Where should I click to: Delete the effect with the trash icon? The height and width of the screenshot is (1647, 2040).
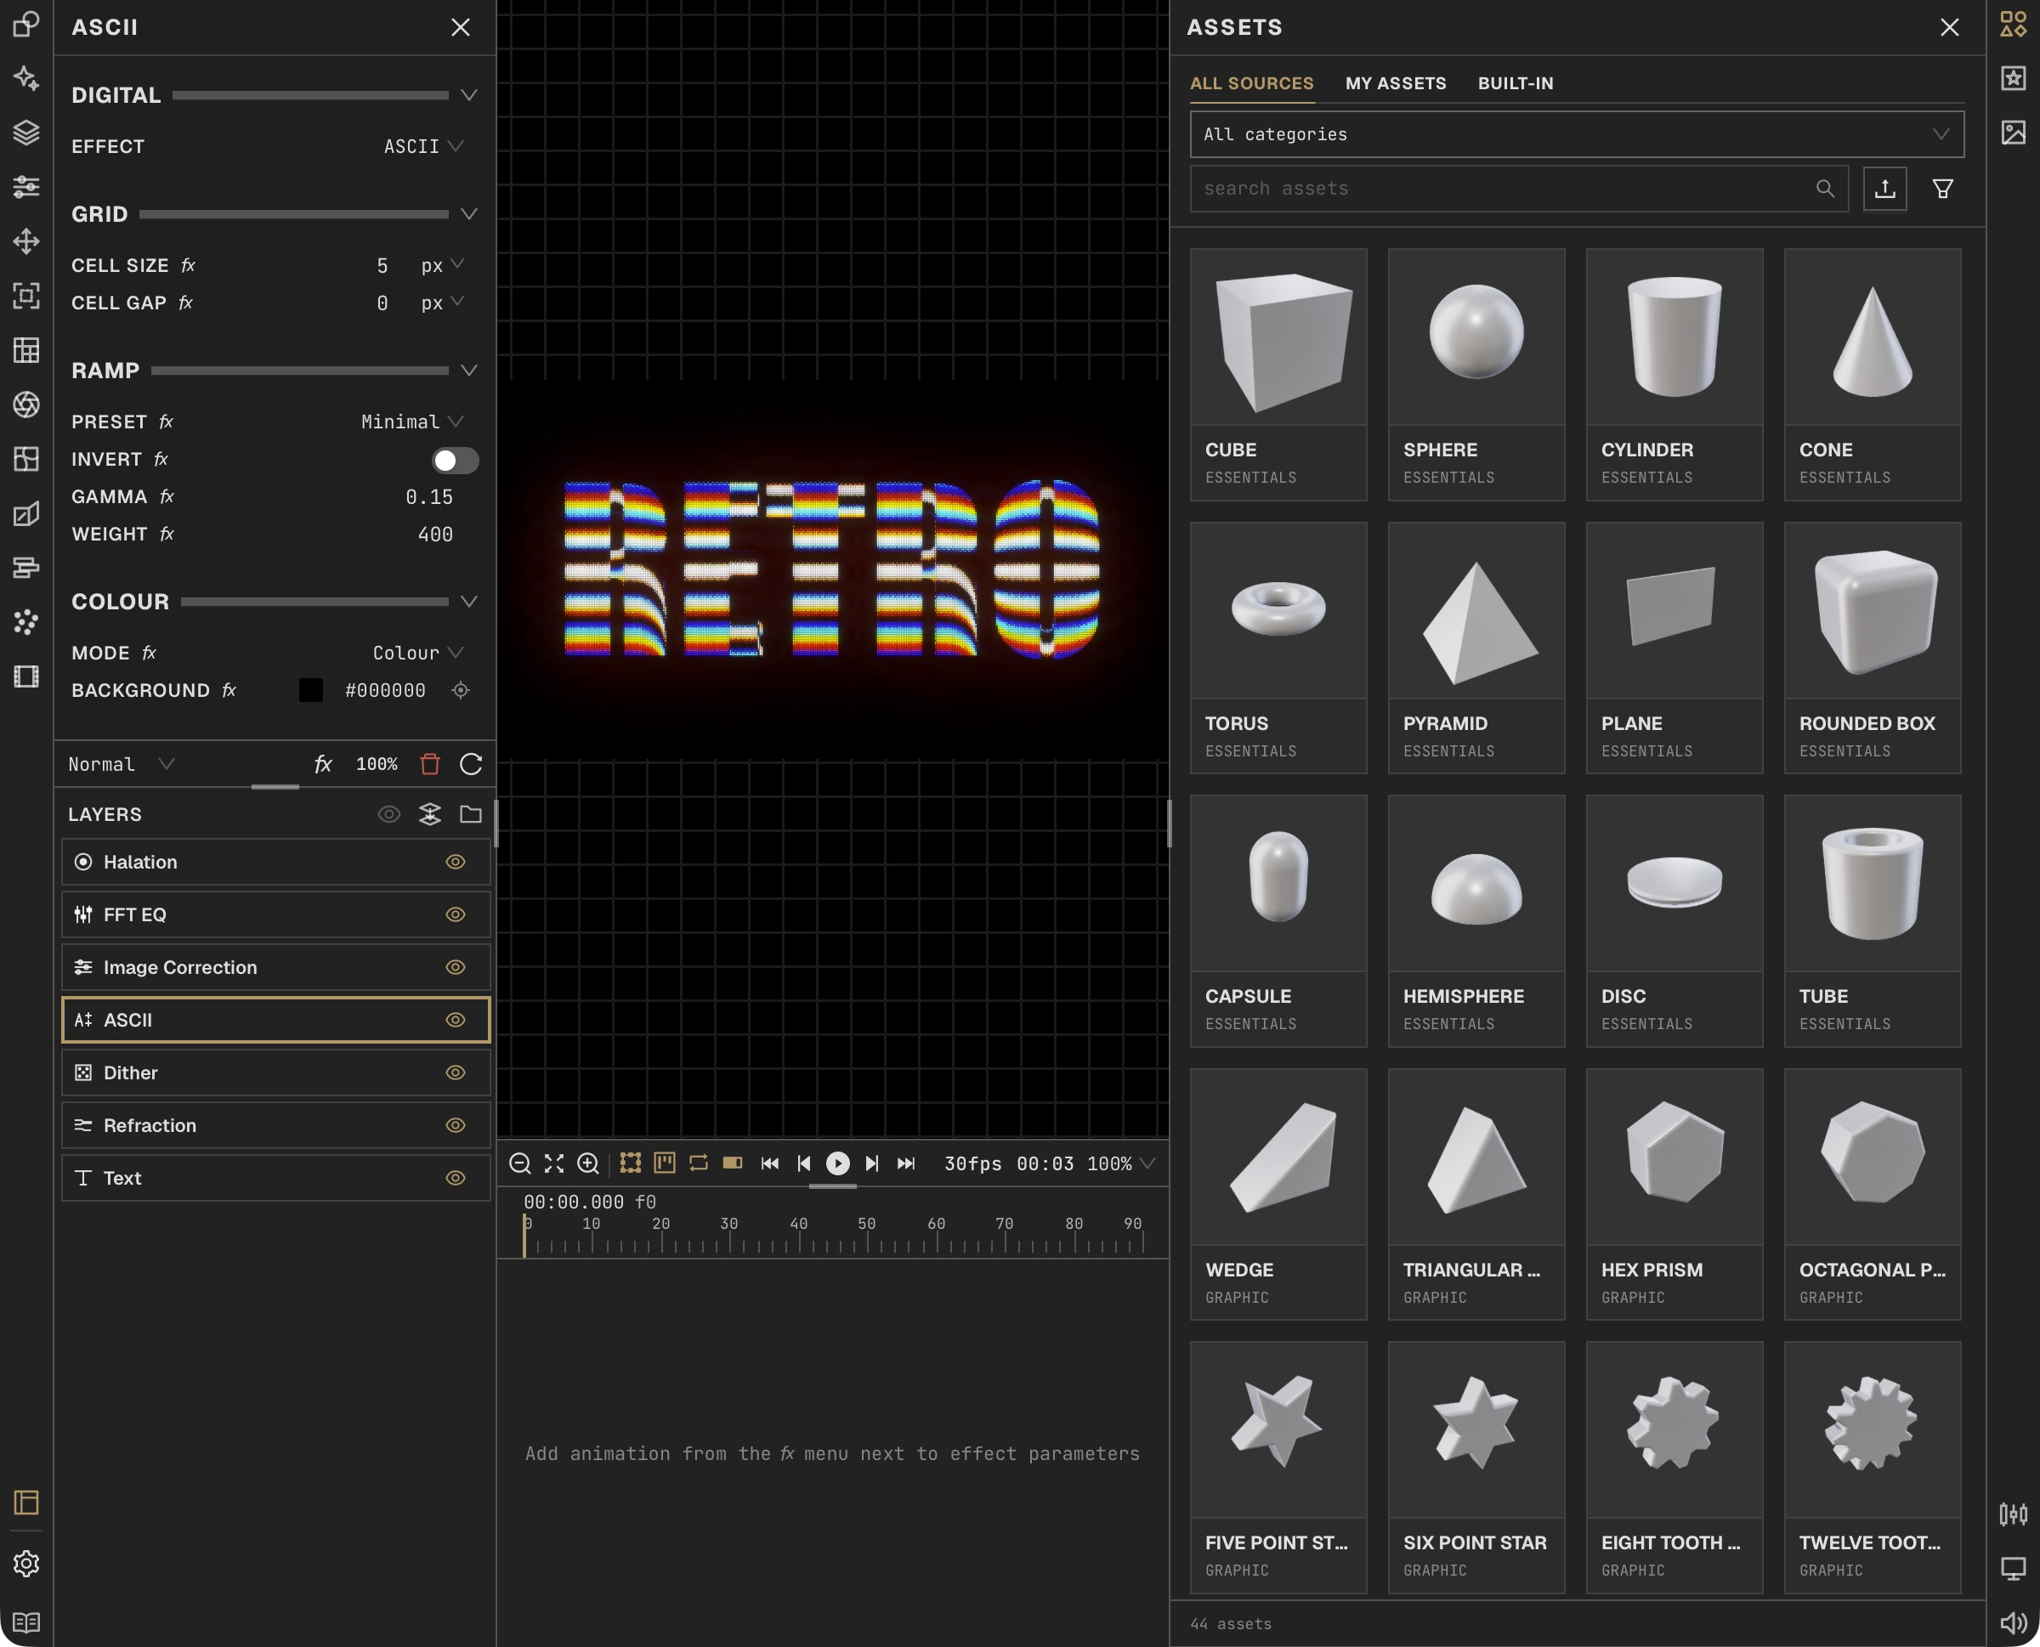pyautogui.click(x=430, y=764)
